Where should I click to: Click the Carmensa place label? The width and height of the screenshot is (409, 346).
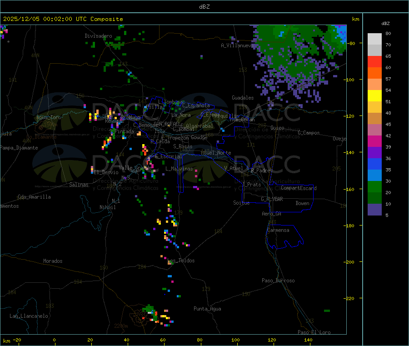pos(278,230)
